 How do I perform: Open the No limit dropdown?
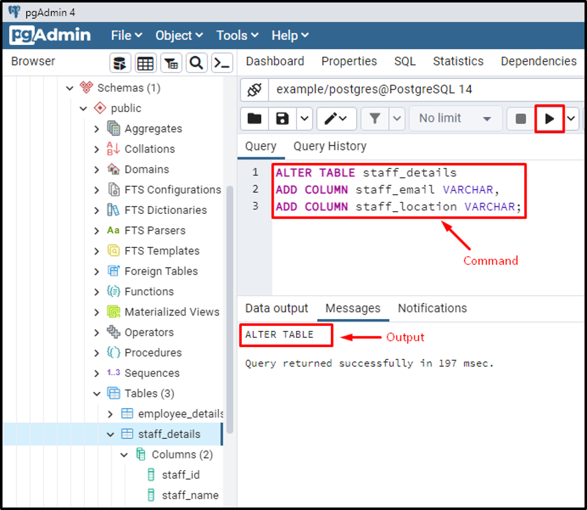(455, 118)
